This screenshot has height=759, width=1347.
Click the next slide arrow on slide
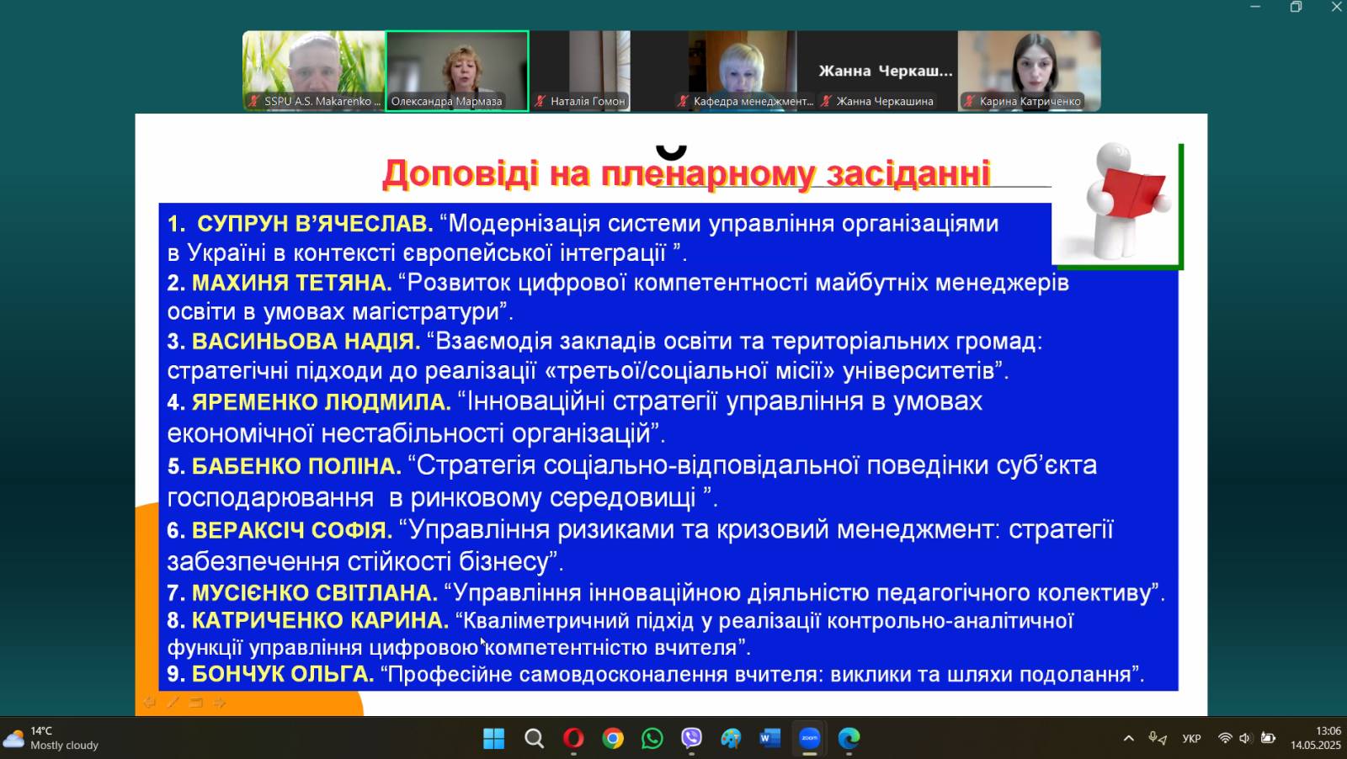pyautogui.click(x=220, y=703)
